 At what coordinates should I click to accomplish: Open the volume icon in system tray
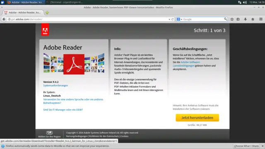[x=245, y=2]
